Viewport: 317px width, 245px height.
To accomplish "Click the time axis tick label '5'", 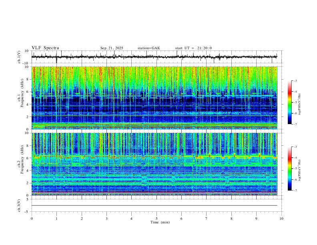I will point(156,219).
